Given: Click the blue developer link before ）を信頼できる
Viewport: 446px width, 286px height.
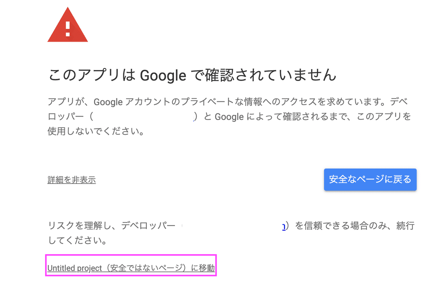Looking at the screenshot, I should 284,226.
